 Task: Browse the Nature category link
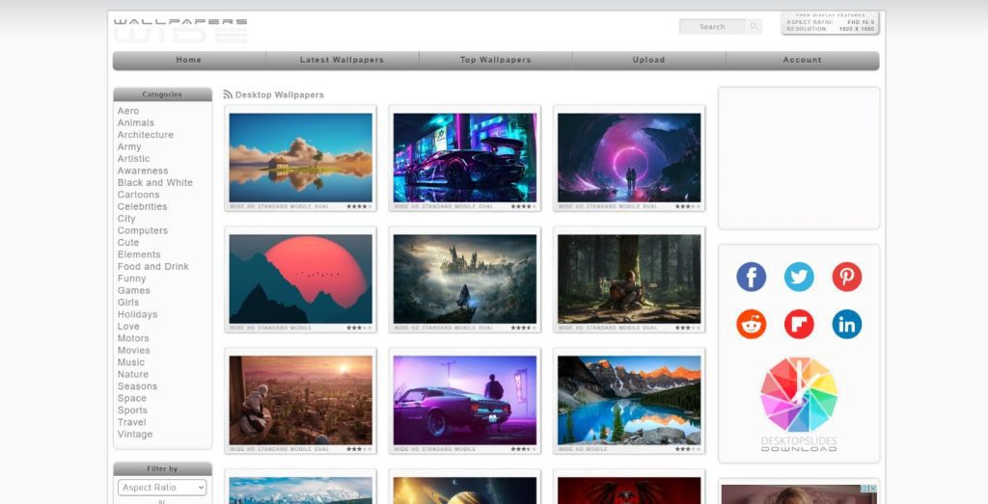[x=133, y=375]
